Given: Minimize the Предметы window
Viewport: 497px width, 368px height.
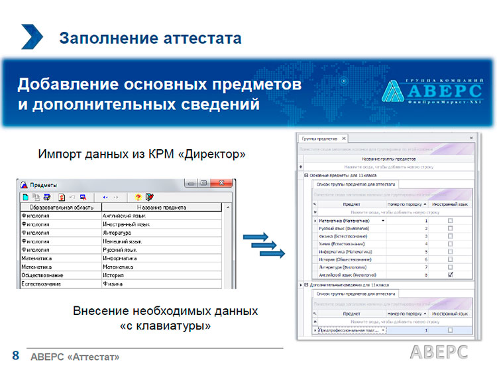Looking at the screenshot, I should coord(191,184).
